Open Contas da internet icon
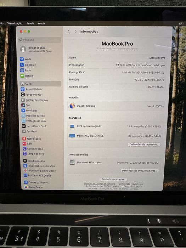 coord(26,182)
